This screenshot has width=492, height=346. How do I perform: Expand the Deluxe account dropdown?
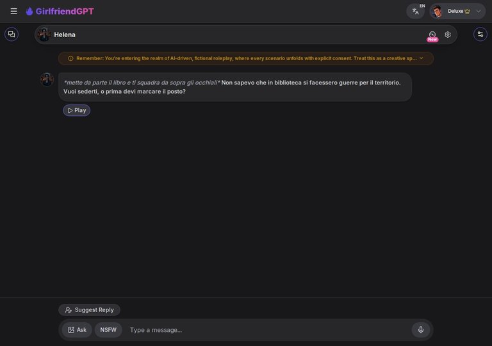478,12
